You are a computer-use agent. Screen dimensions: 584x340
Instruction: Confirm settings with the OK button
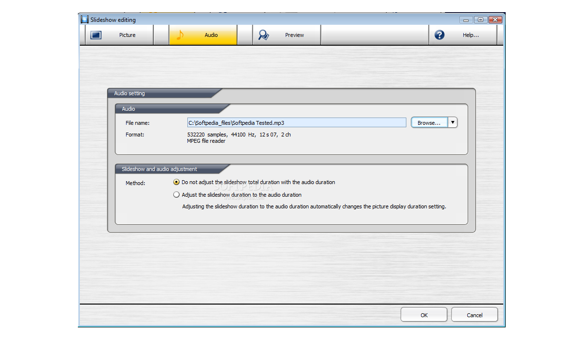[424, 315]
